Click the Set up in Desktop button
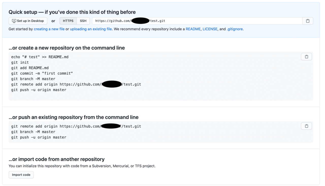The image size is (325, 186). click(x=28, y=21)
